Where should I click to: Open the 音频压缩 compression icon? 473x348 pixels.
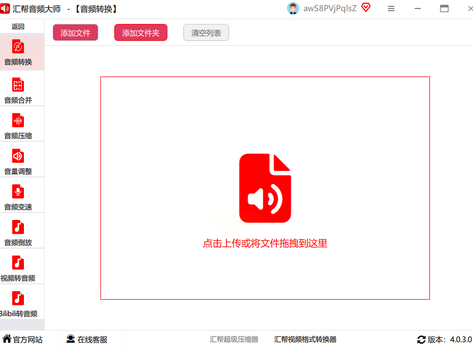[18, 120]
